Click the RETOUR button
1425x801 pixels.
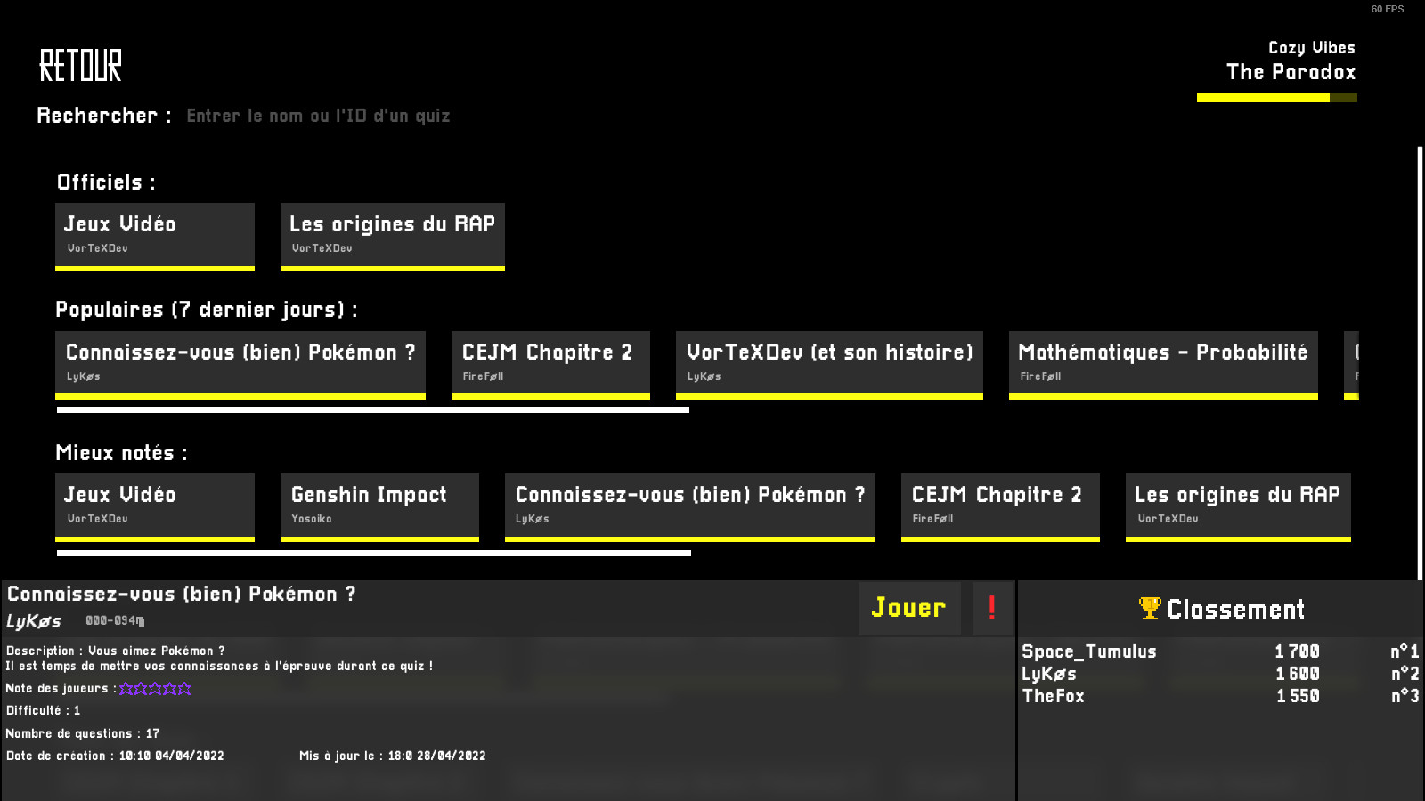coord(80,66)
